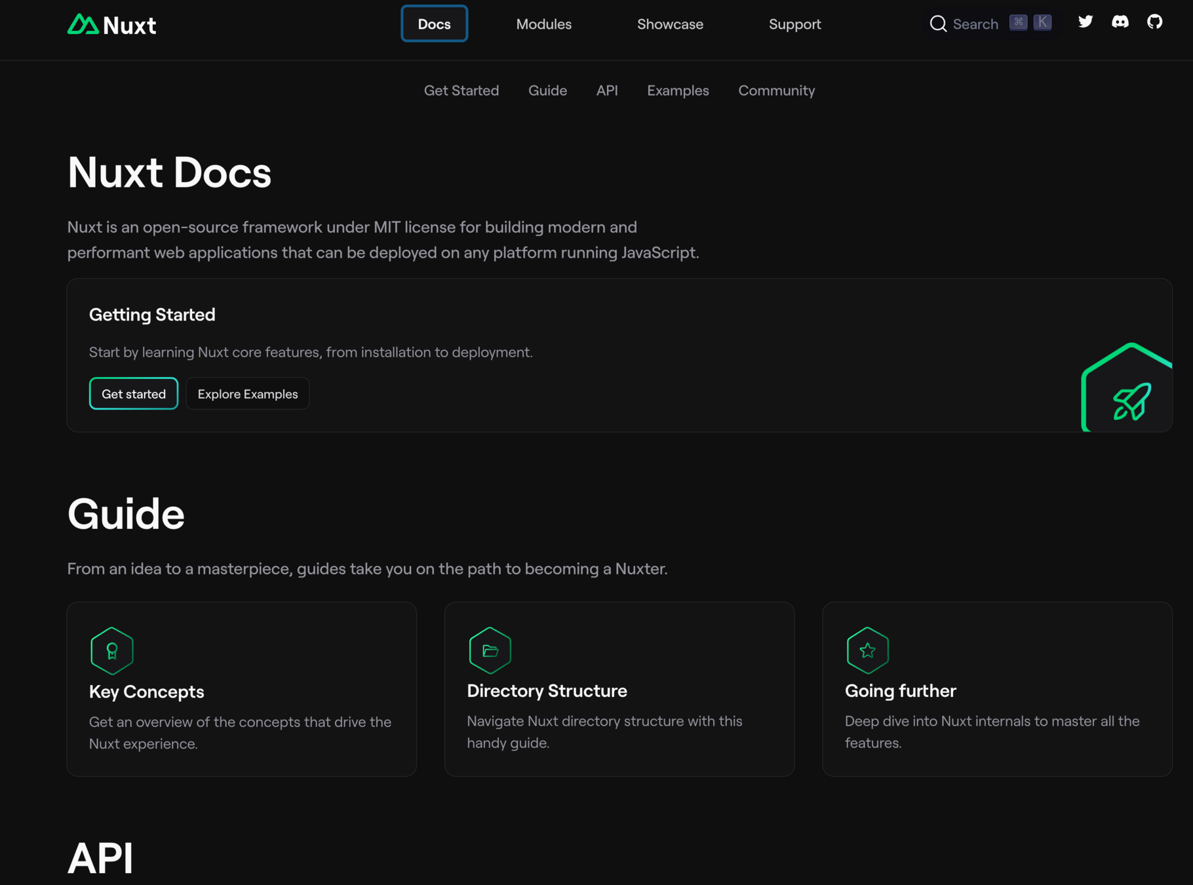This screenshot has height=885, width=1193.
Task: Click the Nuxt Docs page heading
Action: point(169,172)
